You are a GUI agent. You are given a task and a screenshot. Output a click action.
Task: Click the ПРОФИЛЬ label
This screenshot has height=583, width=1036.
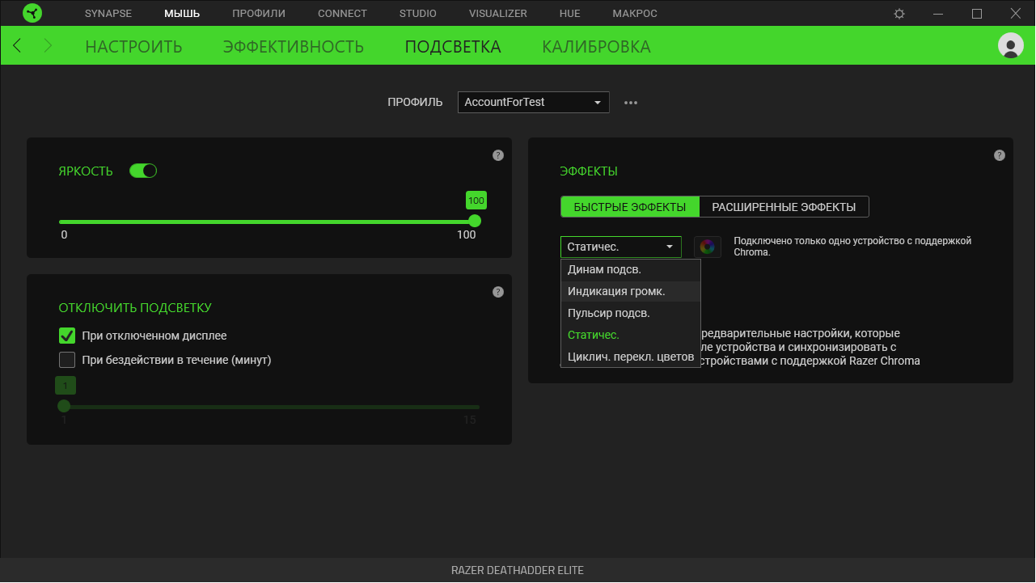point(415,102)
